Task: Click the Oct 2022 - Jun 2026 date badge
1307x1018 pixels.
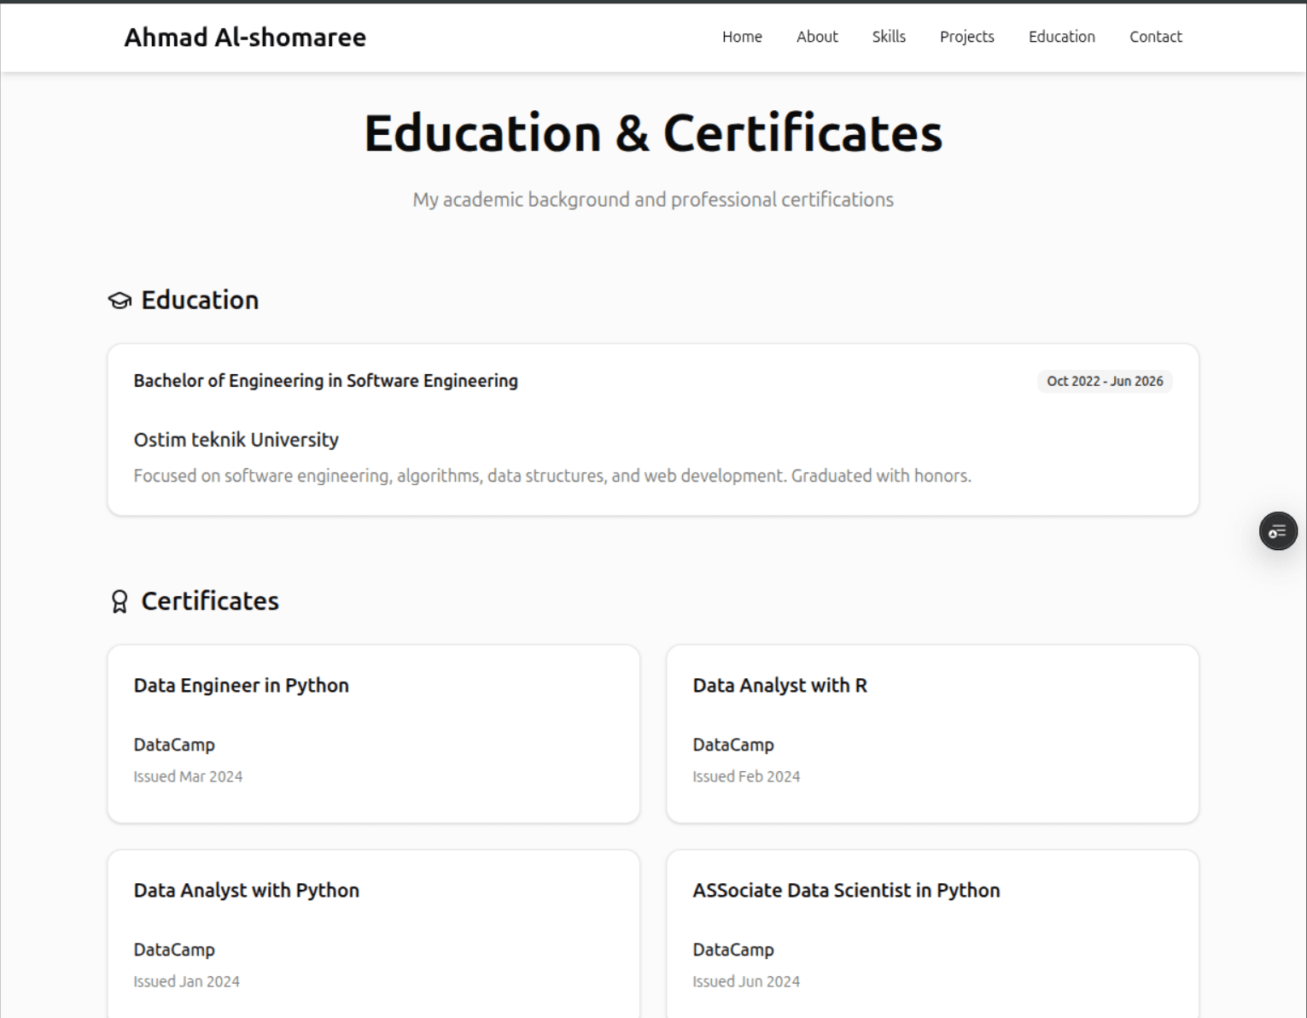Action: [x=1105, y=381]
